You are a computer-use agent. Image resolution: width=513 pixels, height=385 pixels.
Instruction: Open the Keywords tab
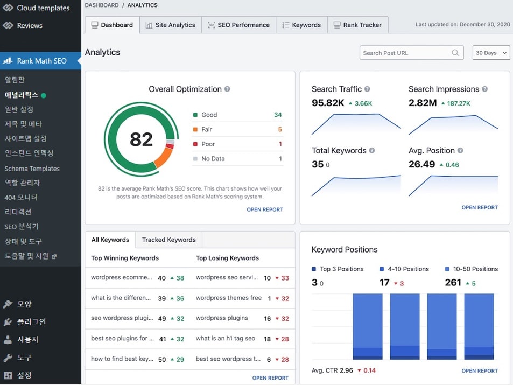click(x=301, y=25)
